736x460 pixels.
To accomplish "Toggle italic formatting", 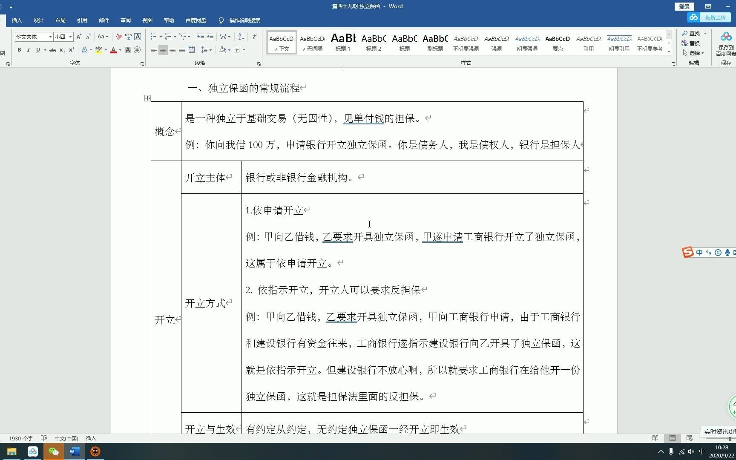I will (x=29, y=50).
